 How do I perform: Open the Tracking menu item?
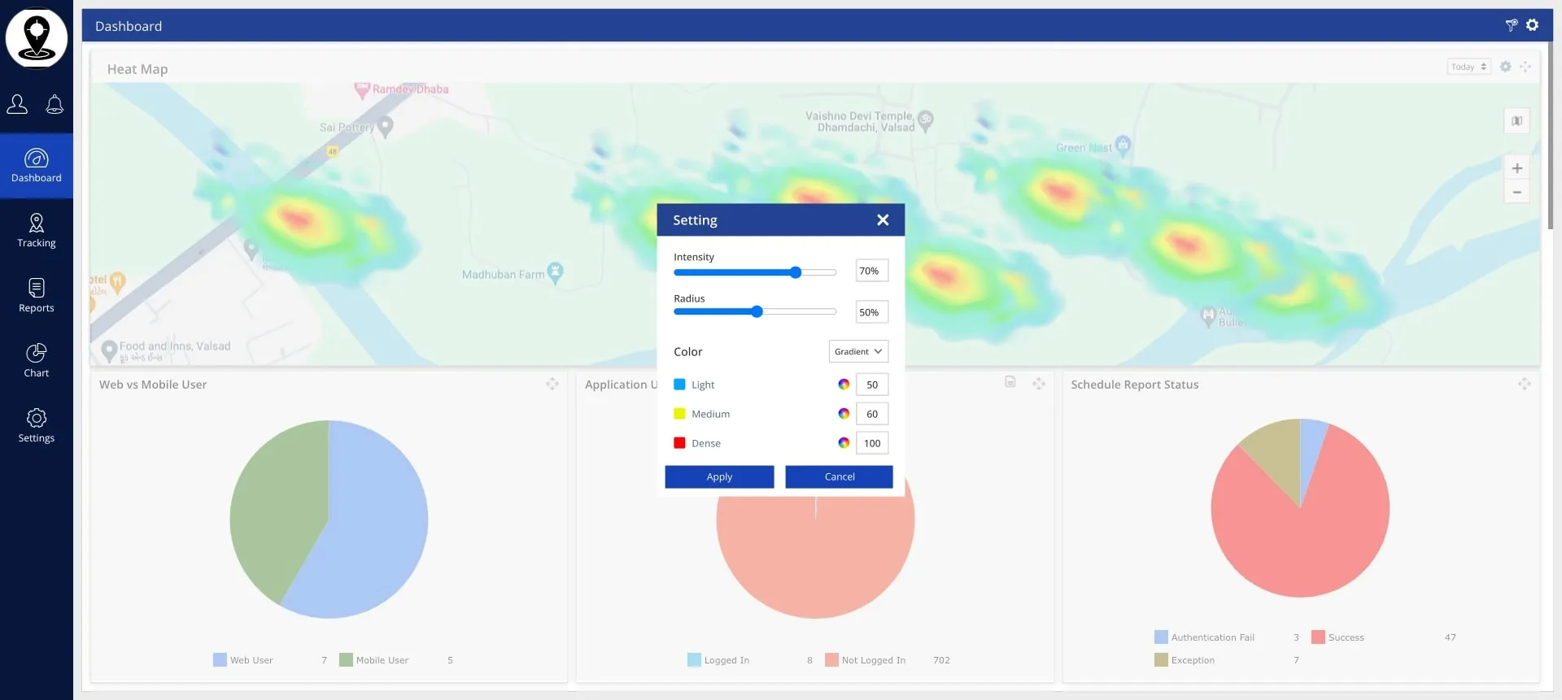(x=37, y=231)
